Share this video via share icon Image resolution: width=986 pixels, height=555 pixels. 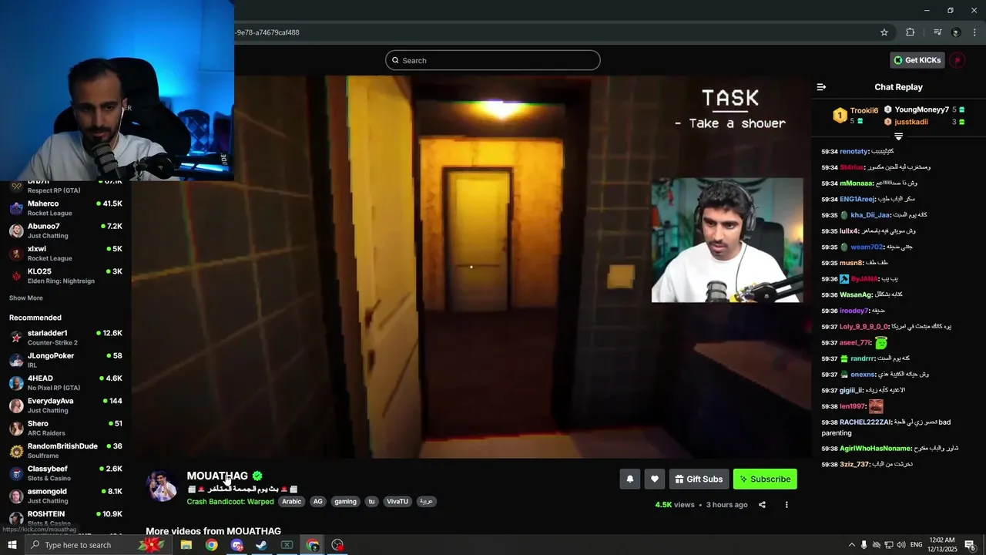(762, 505)
